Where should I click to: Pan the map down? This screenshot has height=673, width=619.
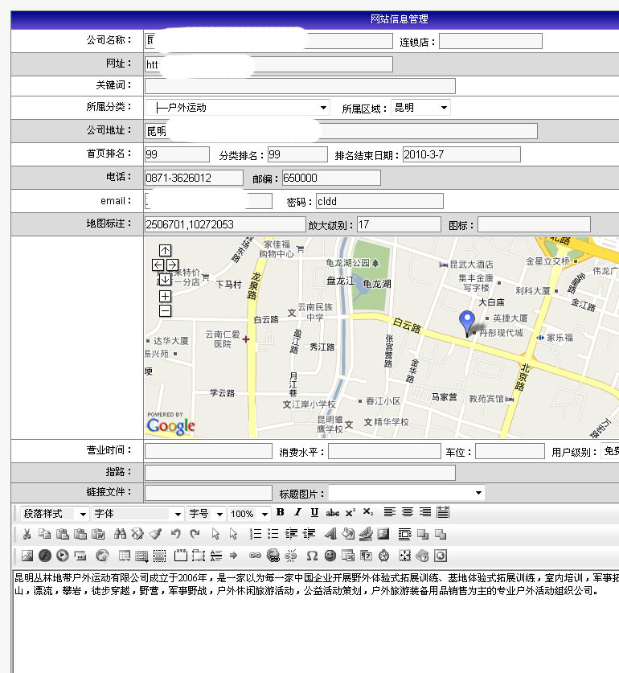(165, 280)
